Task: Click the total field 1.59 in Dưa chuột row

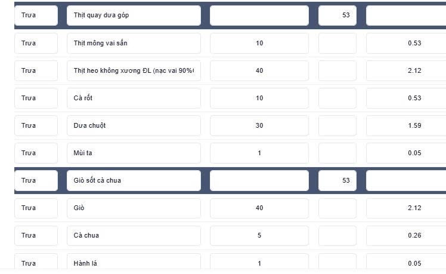Action: pyautogui.click(x=406, y=125)
